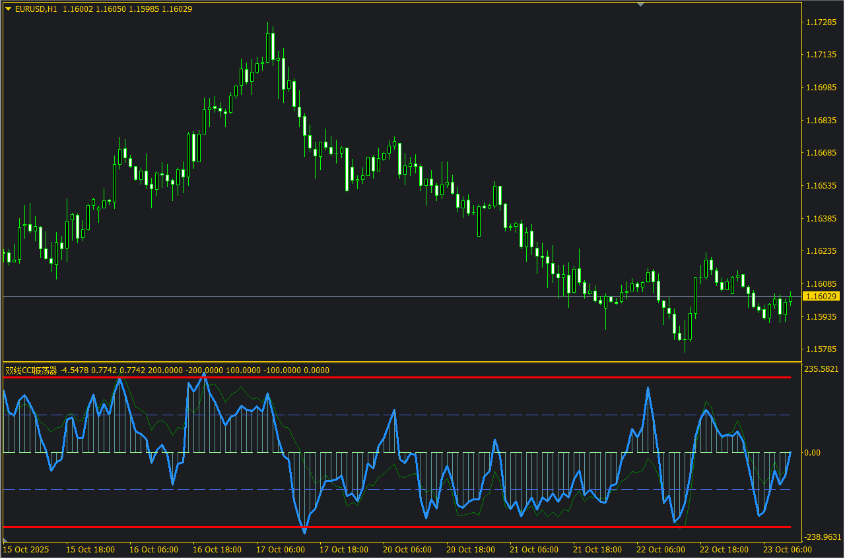Click the EURUSD,H1 symbol title text
The width and height of the screenshot is (845, 559).
tap(36, 9)
